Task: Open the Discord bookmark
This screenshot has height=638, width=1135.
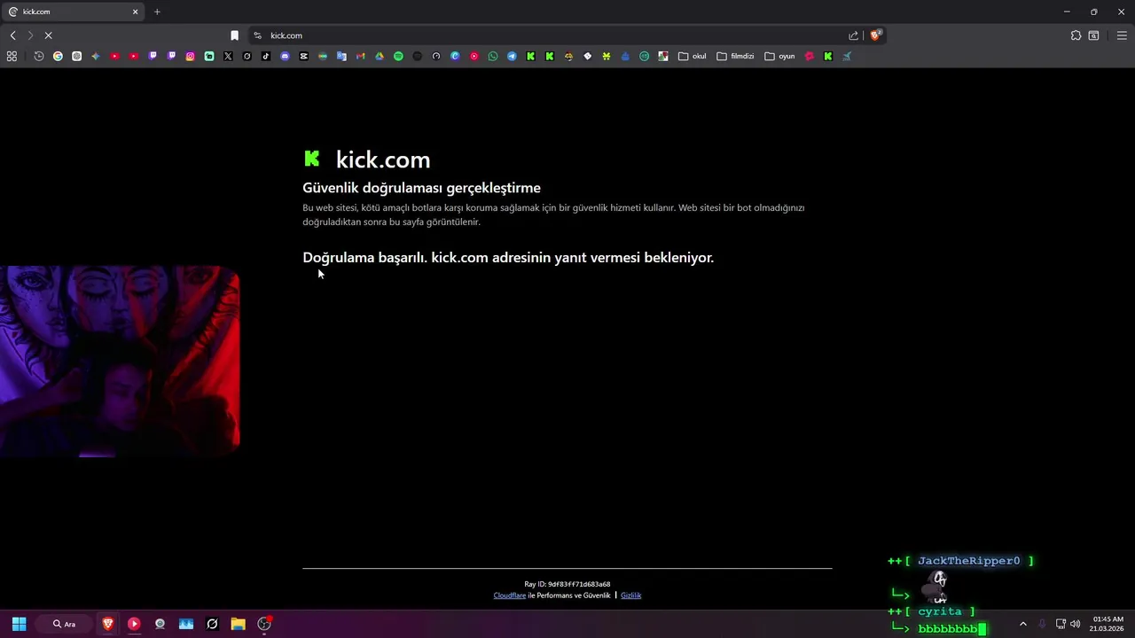Action: 285,56
